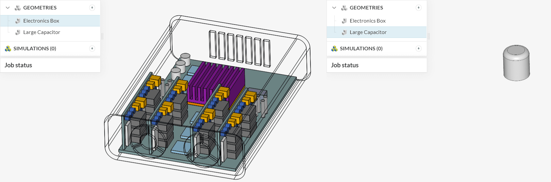Click the SIMULATIONS cube icon in left panel
Viewport: 551px width, 182px height.
[x=8, y=49]
